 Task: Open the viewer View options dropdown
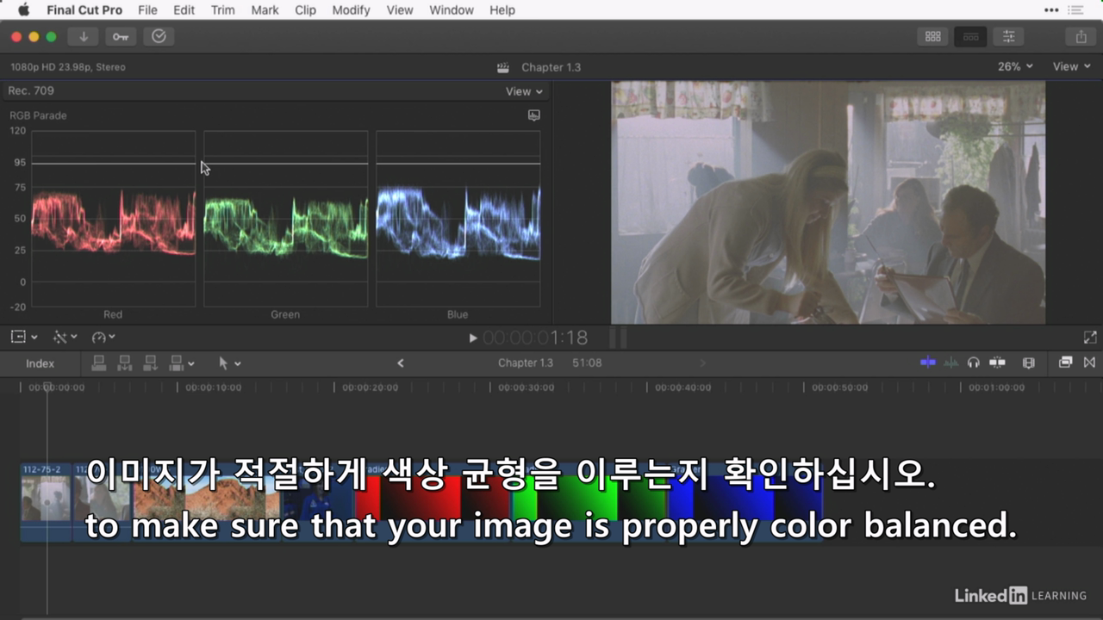[x=1070, y=66]
